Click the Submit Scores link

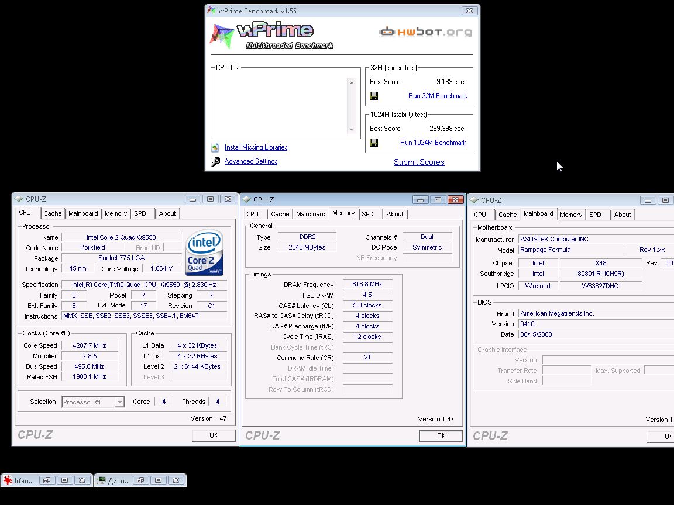pos(419,162)
